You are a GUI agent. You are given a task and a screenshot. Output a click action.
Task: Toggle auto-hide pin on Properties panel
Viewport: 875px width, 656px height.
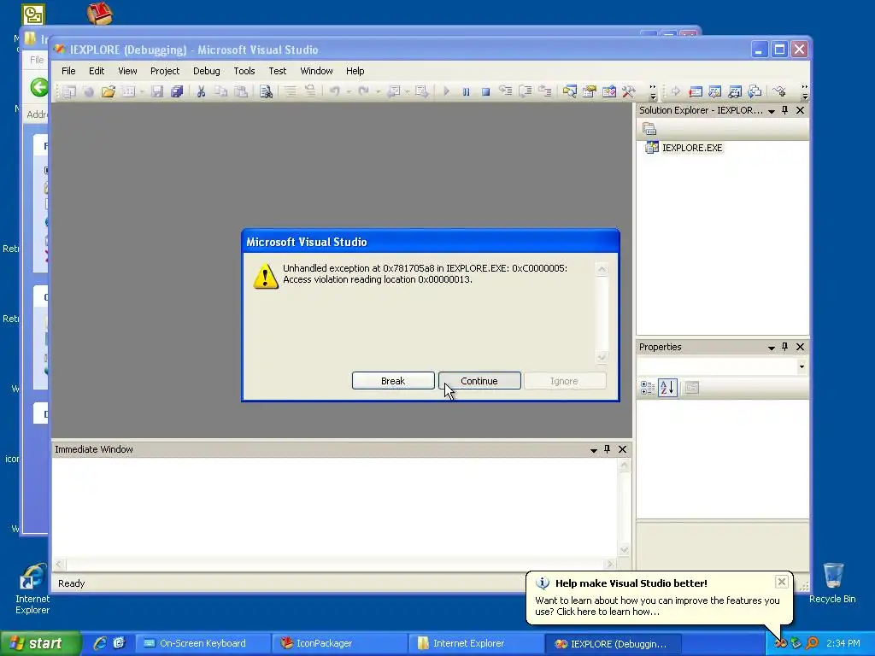(784, 347)
